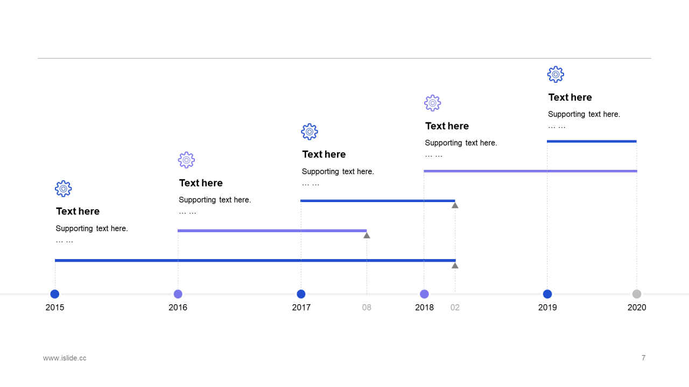Click the gear icon above 2015 entry

[64, 189]
